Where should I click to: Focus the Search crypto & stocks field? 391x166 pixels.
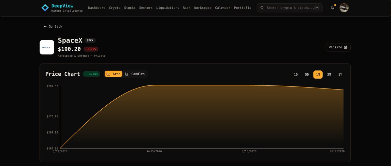[290, 8]
